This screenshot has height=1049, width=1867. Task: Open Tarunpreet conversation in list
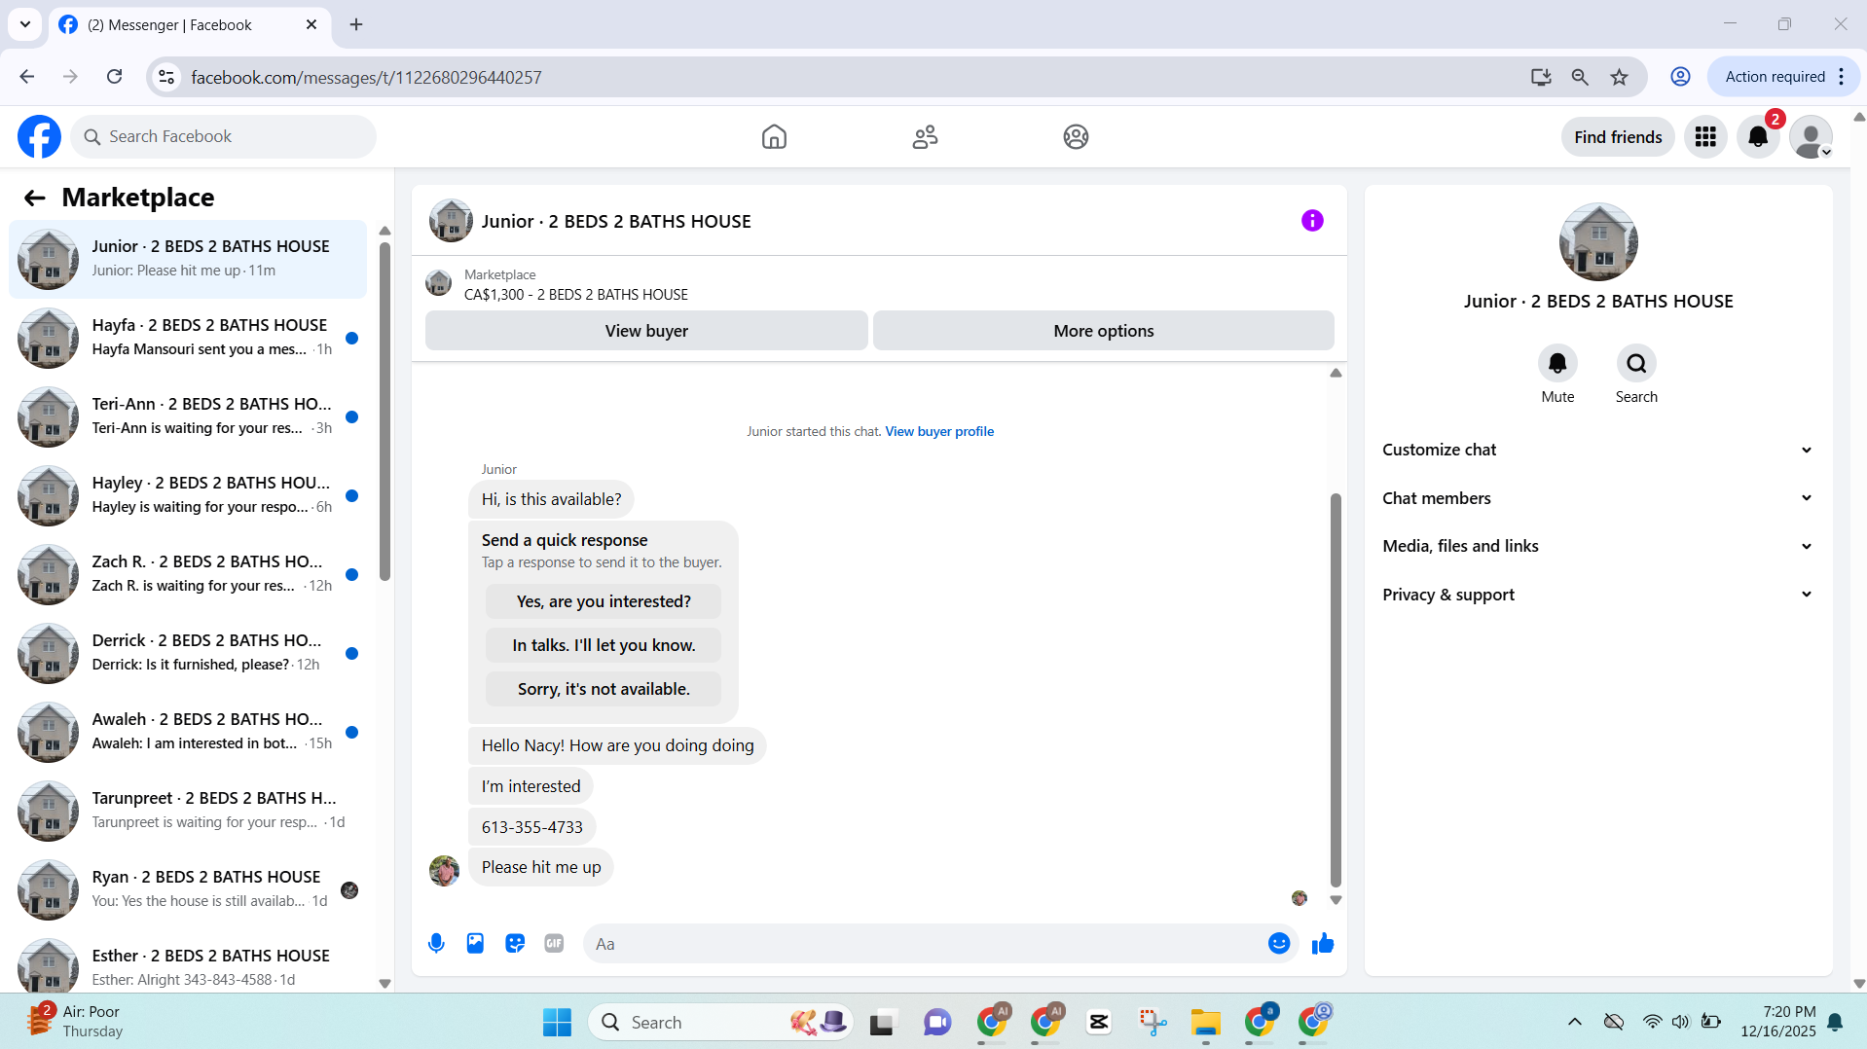188,811
